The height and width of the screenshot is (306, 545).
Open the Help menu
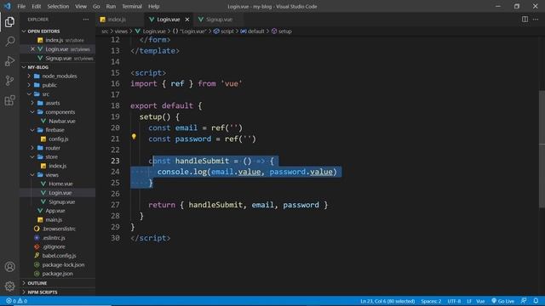(x=153, y=6)
